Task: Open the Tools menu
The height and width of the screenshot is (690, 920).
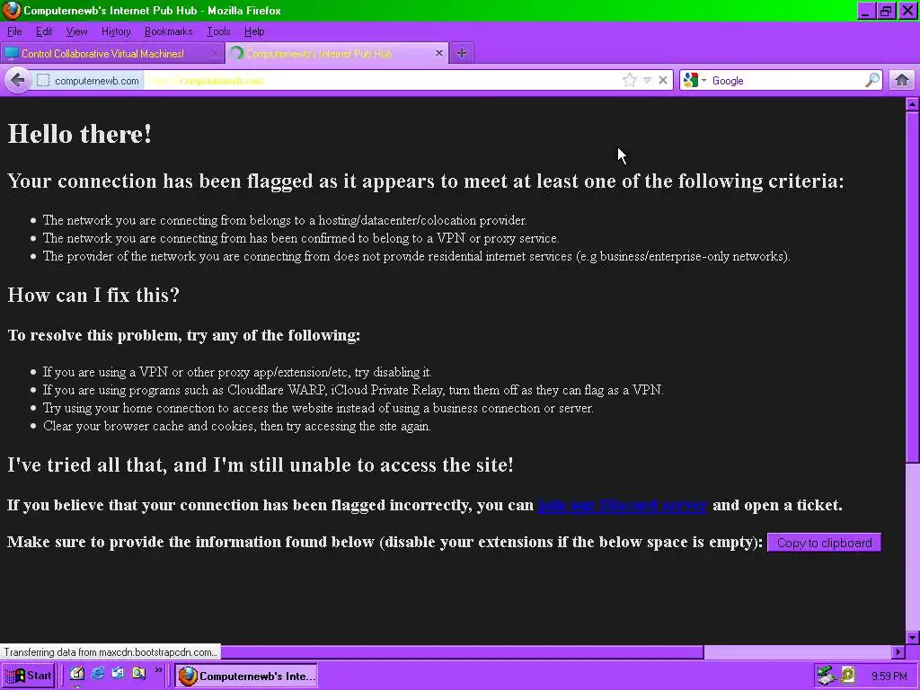Action: pyautogui.click(x=218, y=31)
